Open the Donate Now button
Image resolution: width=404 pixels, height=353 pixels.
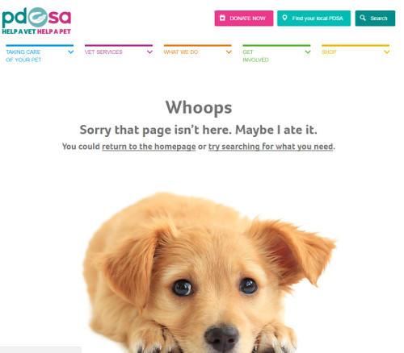pos(244,19)
